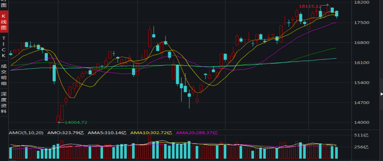Image resolution: width=383 pixels, height=161 pixels.
Task: Select the rightmost cyan candlestick
Action: [337, 13]
